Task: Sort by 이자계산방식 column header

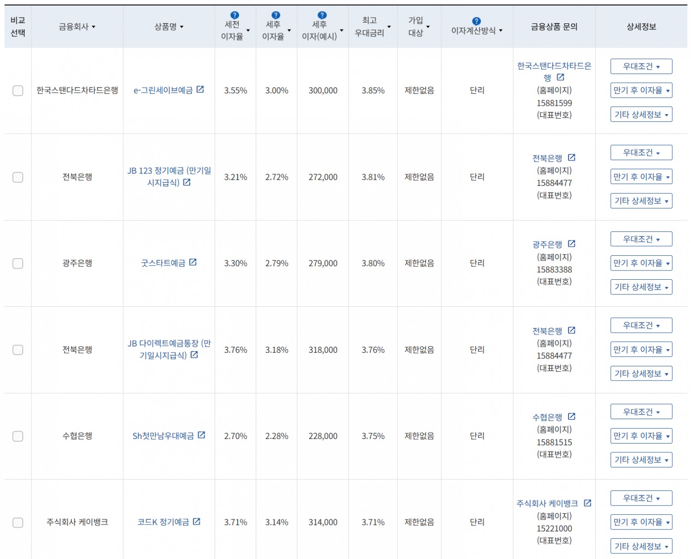Action: [x=477, y=31]
